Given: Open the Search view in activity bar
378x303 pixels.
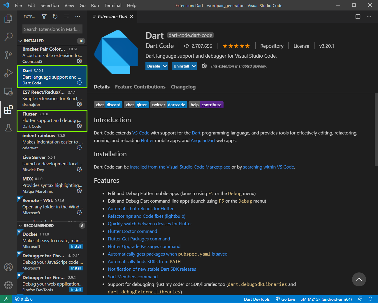Looking at the screenshot, I should pos(8,37).
